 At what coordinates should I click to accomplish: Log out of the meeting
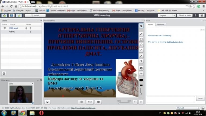(x=202, y=15)
